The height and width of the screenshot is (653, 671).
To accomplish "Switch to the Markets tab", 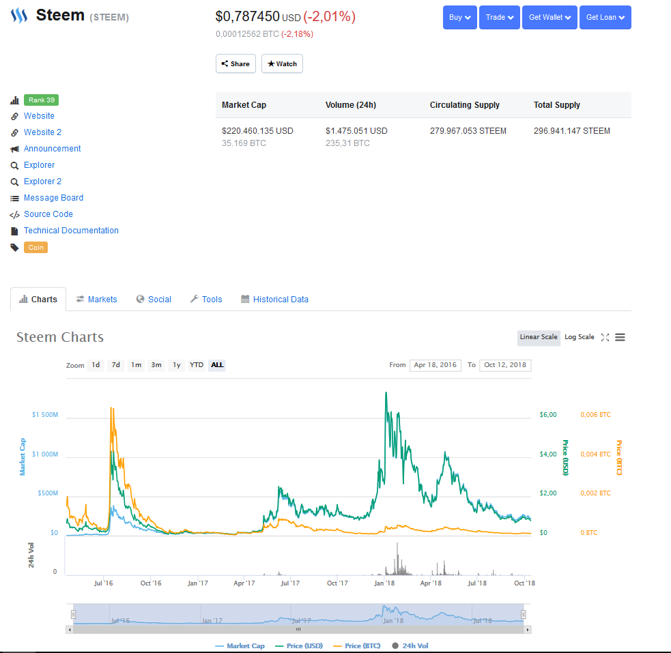I will pos(97,300).
